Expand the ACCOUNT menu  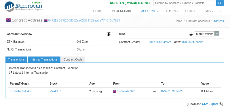pyautogui.click(x=150, y=11)
